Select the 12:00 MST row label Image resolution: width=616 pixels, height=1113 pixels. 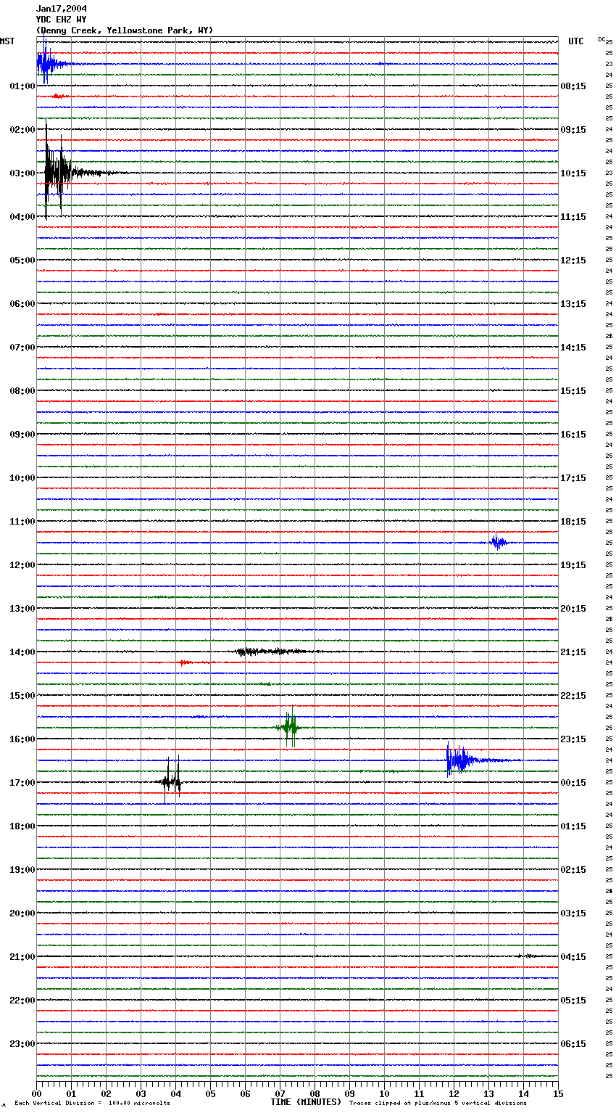point(22,565)
